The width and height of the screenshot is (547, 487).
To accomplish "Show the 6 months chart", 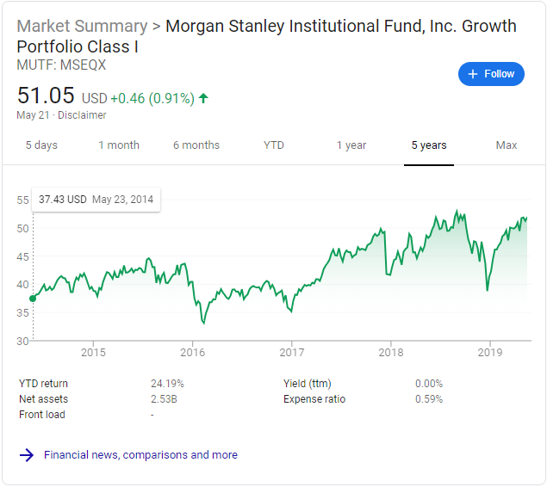I will pyautogui.click(x=196, y=145).
